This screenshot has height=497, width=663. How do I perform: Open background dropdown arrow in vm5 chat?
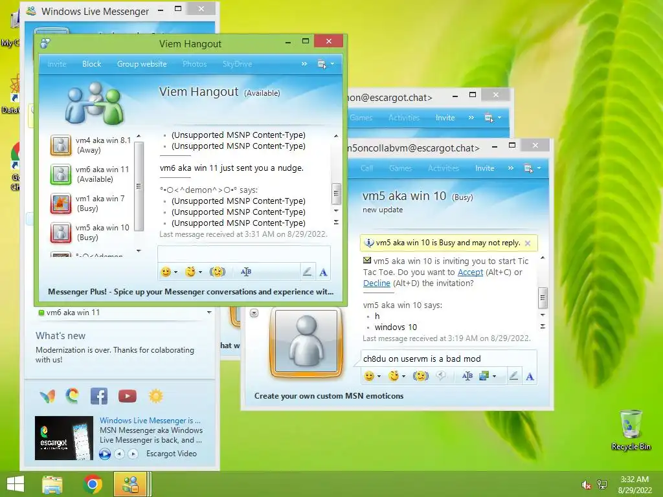[494, 376]
